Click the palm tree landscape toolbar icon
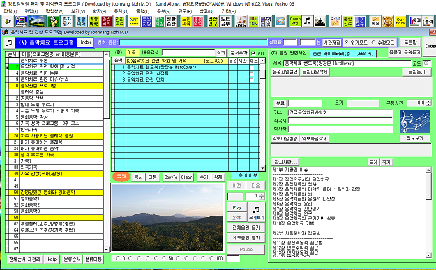The height and width of the screenshot is (270, 436). [37, 21]
